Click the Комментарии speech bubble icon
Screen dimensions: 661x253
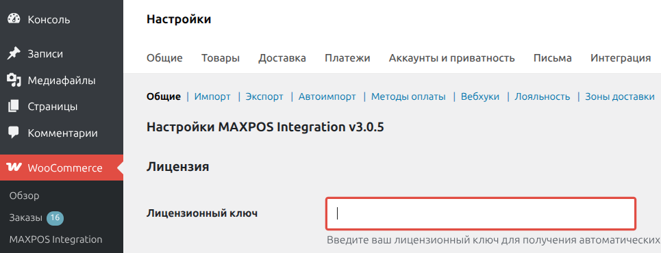14,133
